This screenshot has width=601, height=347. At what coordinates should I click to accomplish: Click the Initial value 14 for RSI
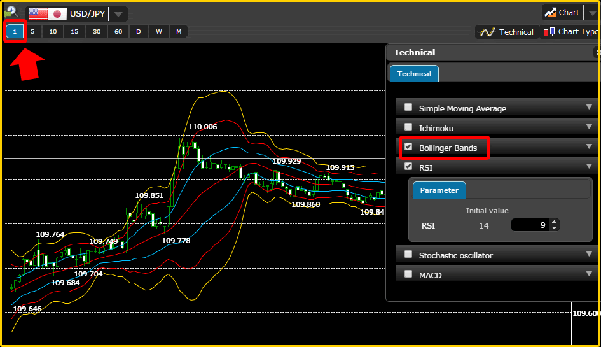point(484,225)
